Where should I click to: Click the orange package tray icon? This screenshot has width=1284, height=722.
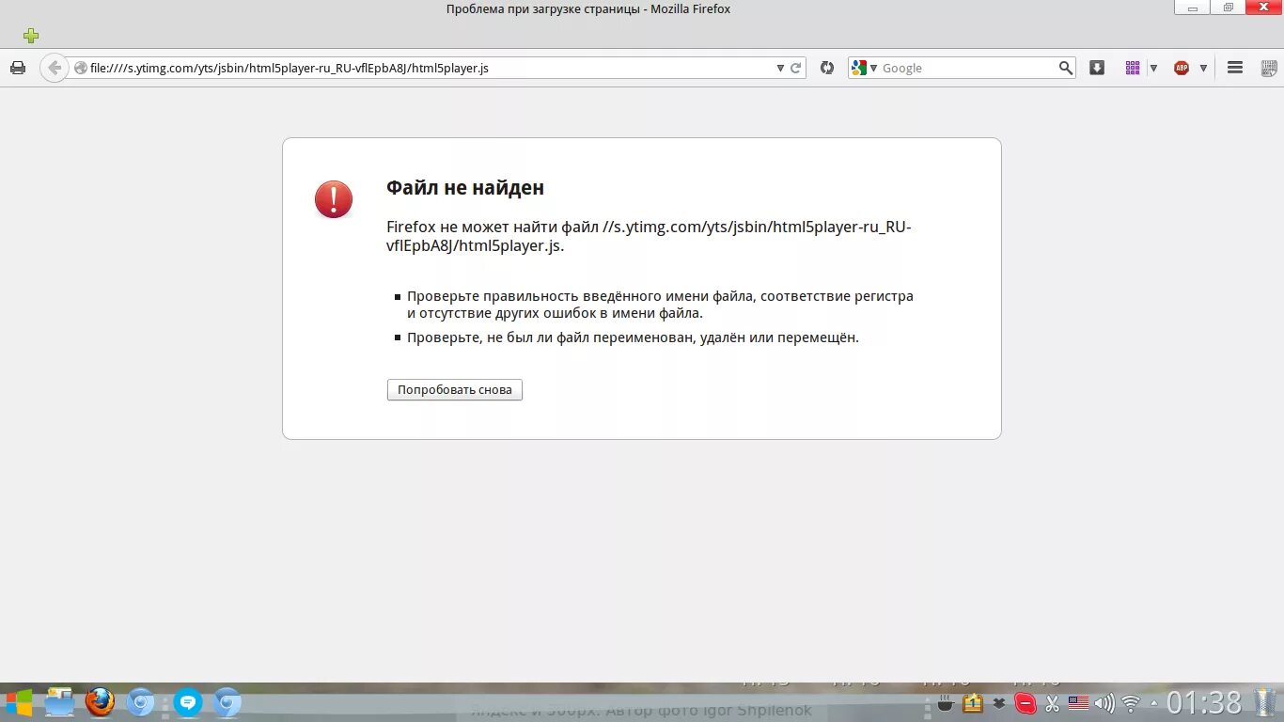point(973,702)
